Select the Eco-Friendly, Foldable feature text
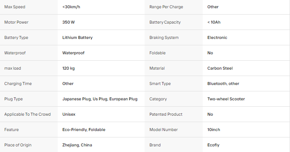The image size is (290, 152). (x=84, y=130)
